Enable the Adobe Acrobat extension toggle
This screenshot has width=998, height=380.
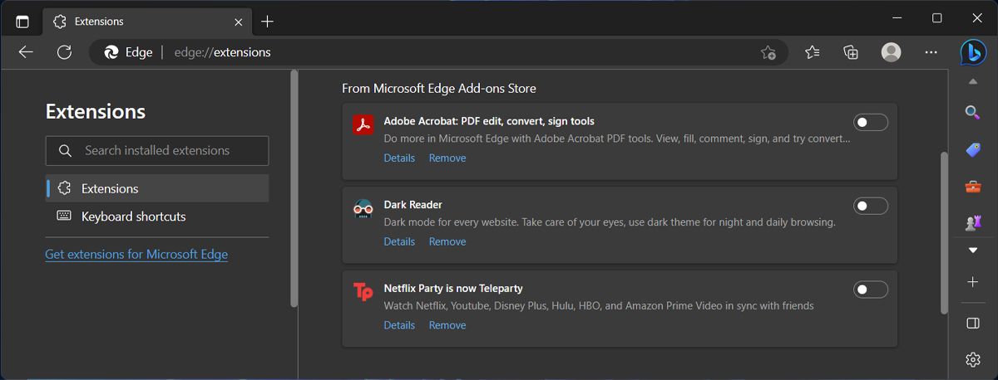[871, 123]
